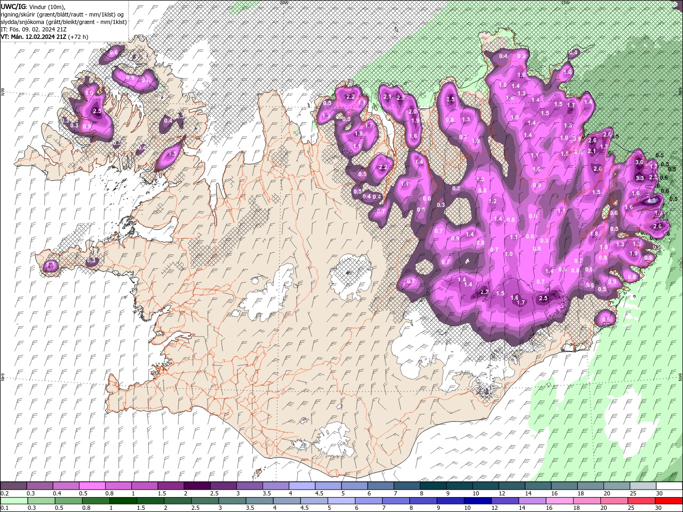Screen dimensions: 683x512
Task: Click the title text 'UWC/IG: Vindur (10m)'
Action: point(33,6)
